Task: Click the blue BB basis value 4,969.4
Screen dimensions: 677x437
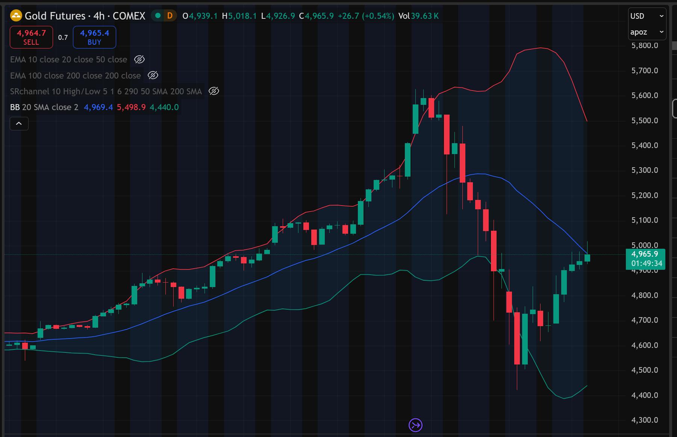Action: pyautogui.click(x=98, y=107)
